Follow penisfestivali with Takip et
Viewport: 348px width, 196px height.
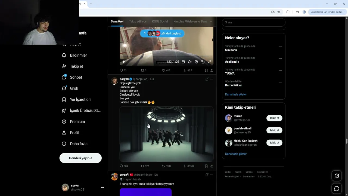[274, 130]
